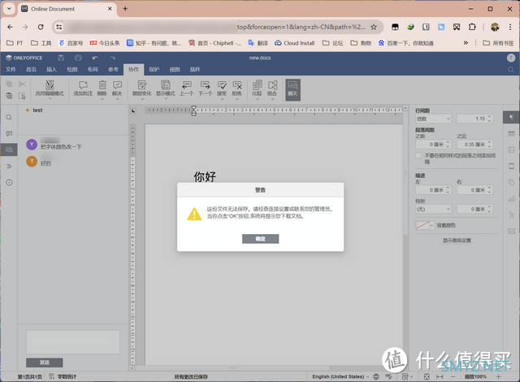
Task: Expand the Resolve (解决) comments dropdown
Action: point(117,98)
